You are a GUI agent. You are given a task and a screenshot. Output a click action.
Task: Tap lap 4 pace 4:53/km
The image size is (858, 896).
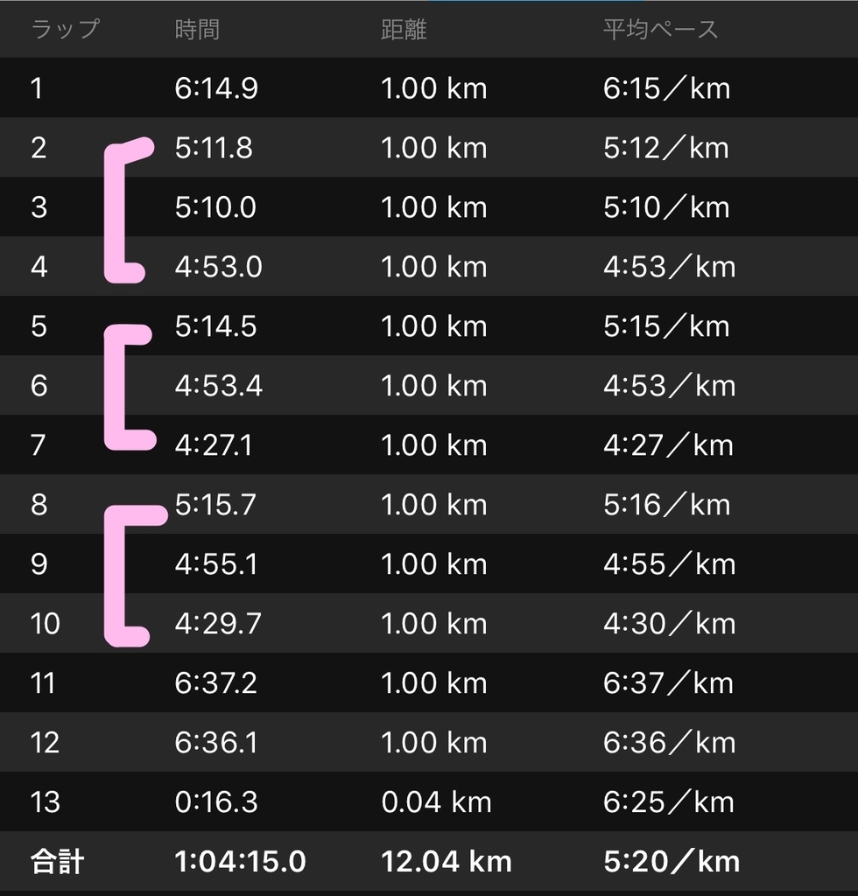669,266
